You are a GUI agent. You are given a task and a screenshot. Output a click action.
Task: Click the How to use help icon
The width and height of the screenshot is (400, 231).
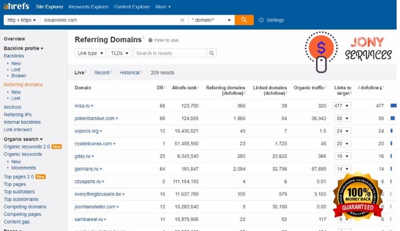(151, 40)
